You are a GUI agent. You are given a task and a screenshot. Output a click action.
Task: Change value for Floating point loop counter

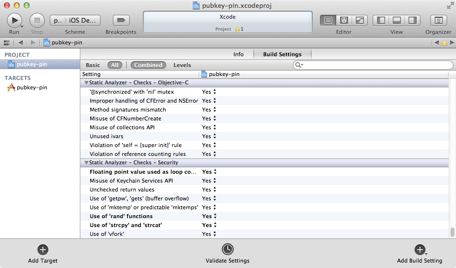[210, 172]
